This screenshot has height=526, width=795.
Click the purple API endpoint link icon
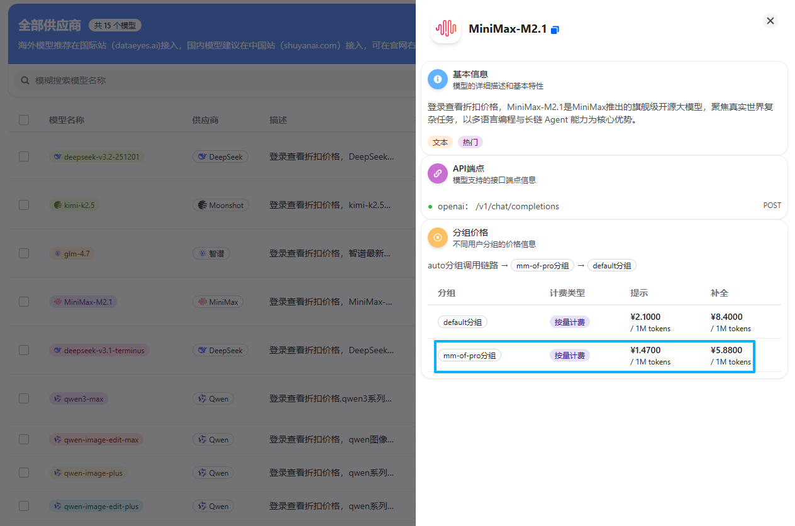[x=438, y=174]
